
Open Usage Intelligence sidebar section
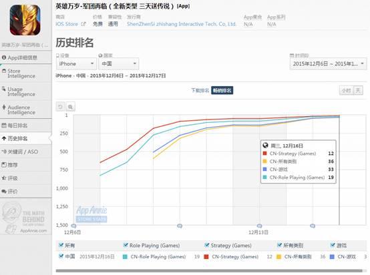coord(26,91)
